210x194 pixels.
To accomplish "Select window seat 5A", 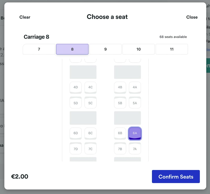I will [135, 103].
